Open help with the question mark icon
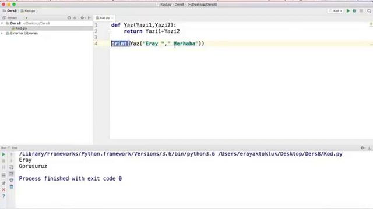 point(3,196)
